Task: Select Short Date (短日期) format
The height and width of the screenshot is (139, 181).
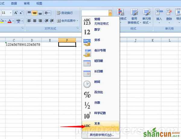Action: (x=100, y=63)
